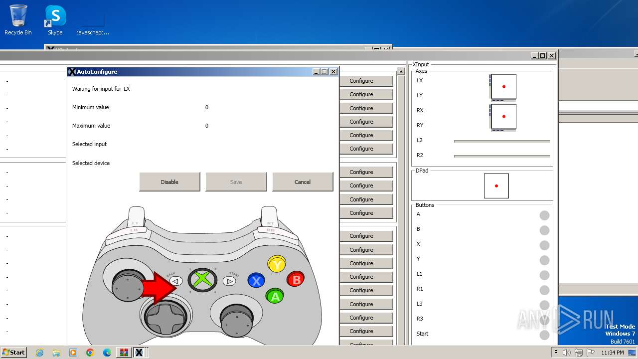Viewport: 638px width, 359px height.
Task: Click the AutoConfigure window title icon
Action: tap(72, 72)
